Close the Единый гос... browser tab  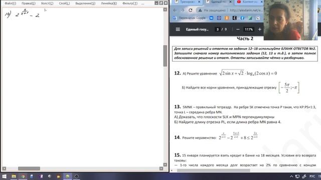point(230,2)
